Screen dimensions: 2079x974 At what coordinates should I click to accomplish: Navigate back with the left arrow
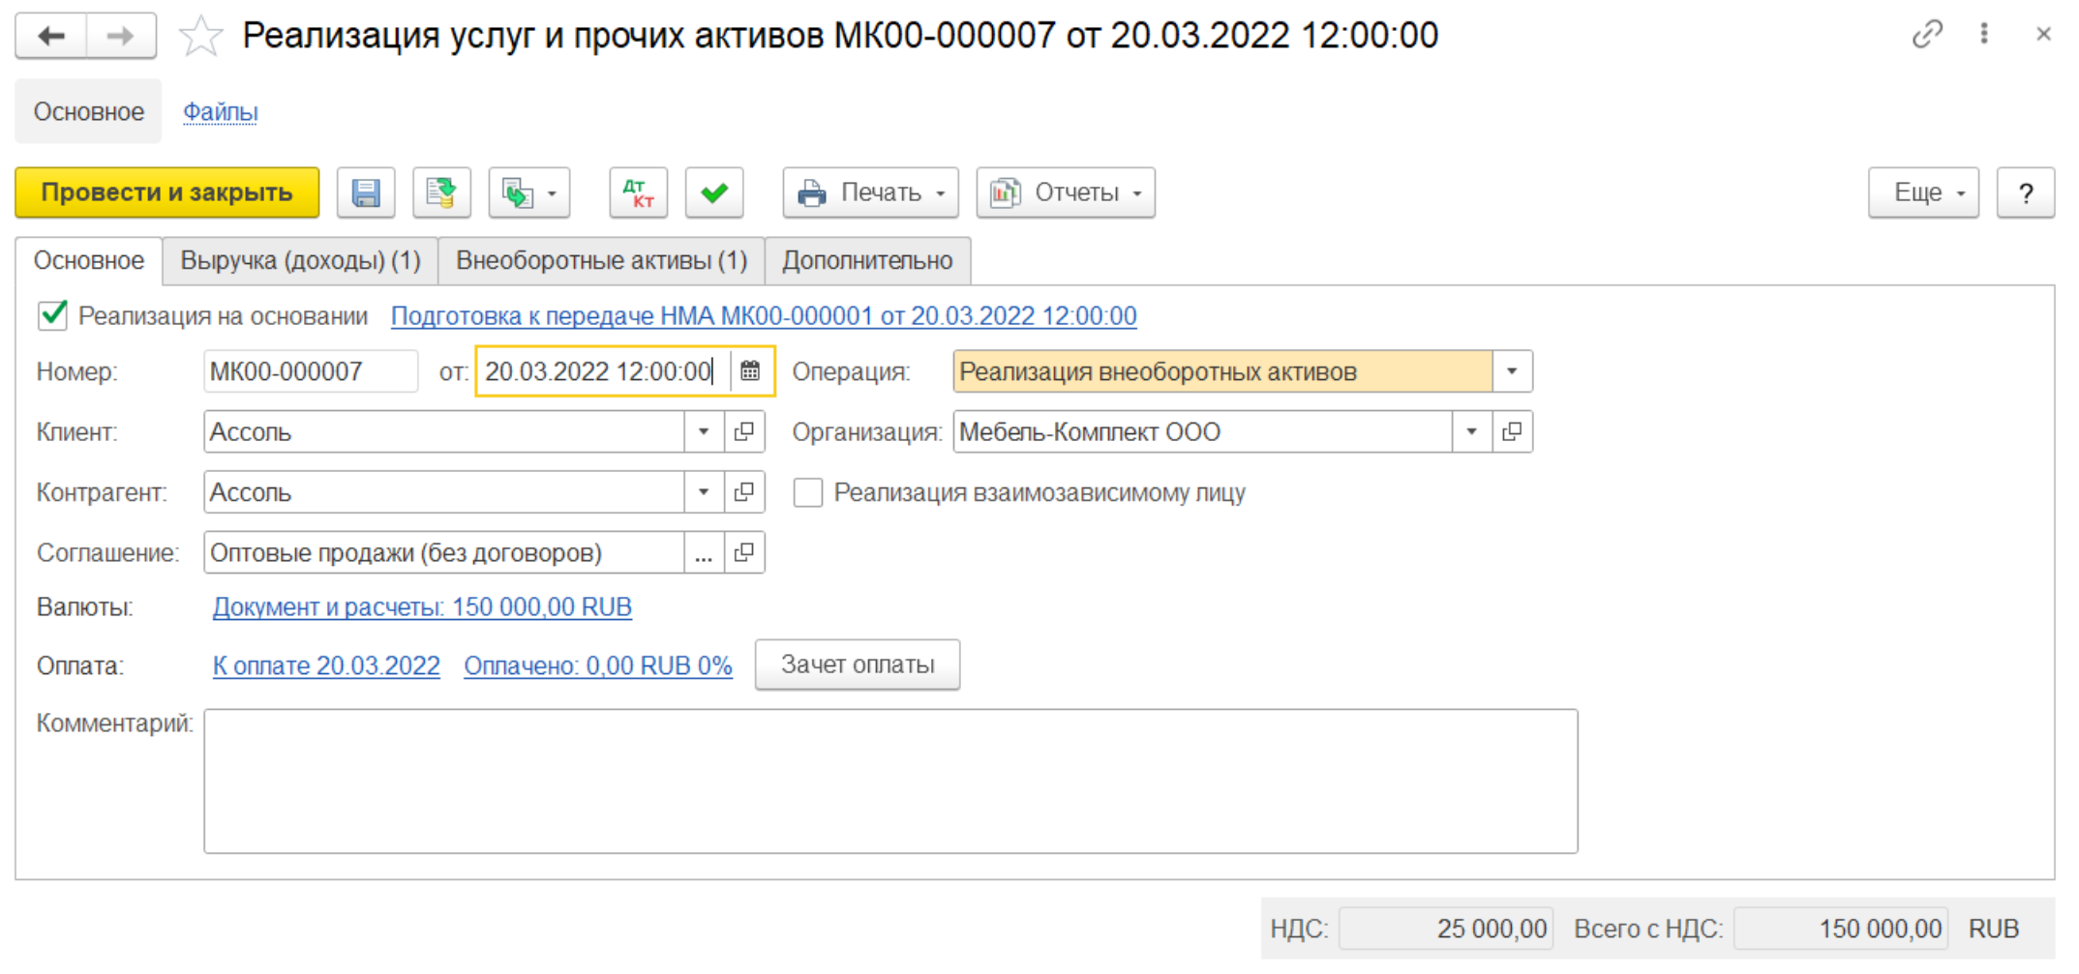(x=51, y=37)
